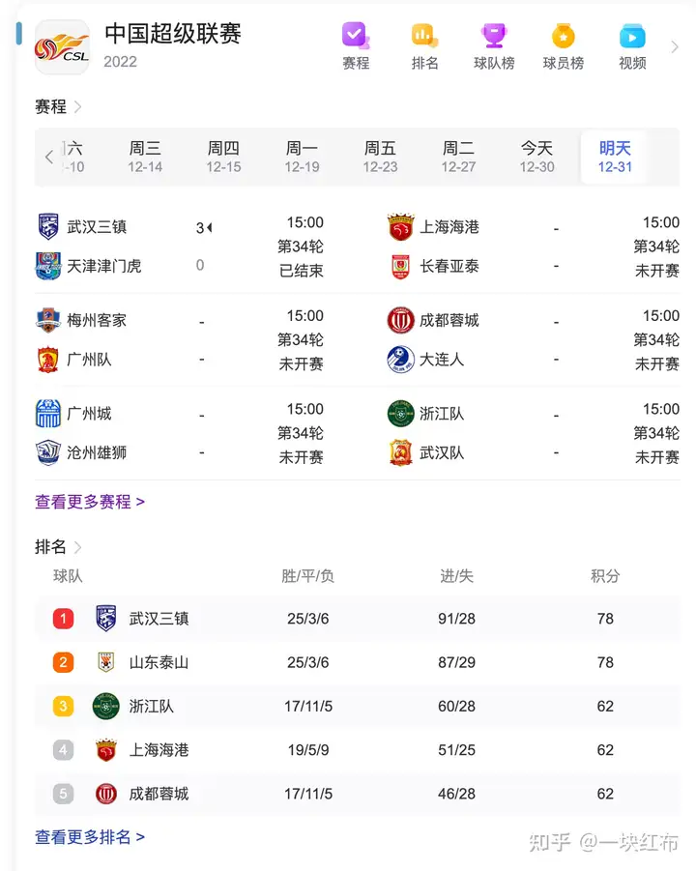Click the CSL league logo
This screenshot has height=871, width=696.
[x=62, y=47]
